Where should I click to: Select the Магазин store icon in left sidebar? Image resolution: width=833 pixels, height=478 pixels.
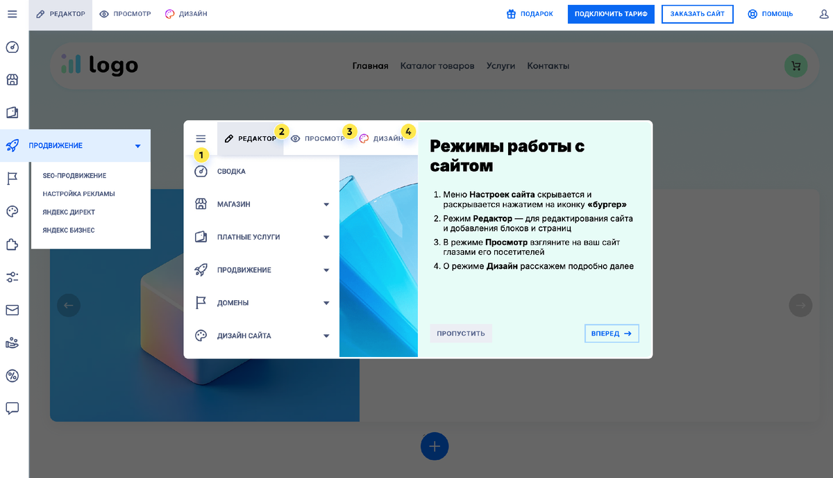pyautogui.click(x=12, y=79)
